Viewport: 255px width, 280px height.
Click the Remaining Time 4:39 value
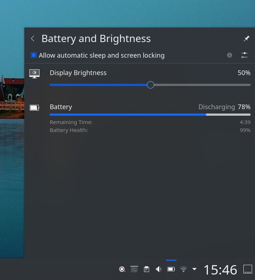[x=245, y=122]
